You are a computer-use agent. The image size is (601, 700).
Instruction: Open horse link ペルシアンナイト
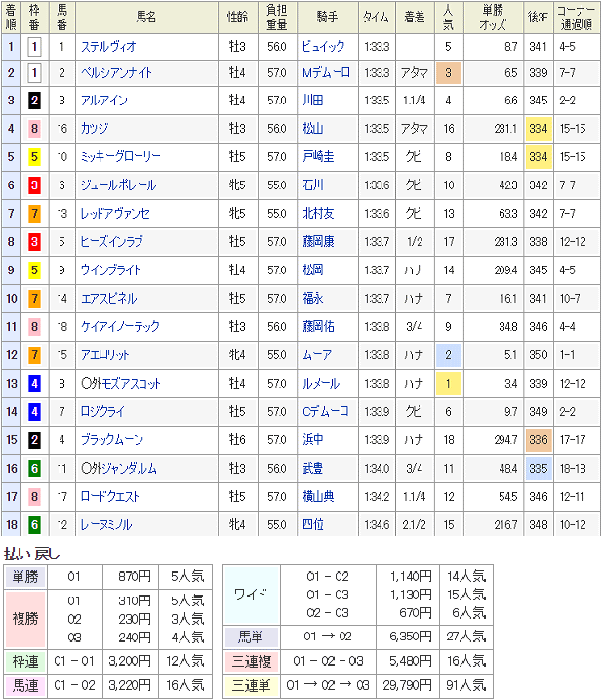116,73
